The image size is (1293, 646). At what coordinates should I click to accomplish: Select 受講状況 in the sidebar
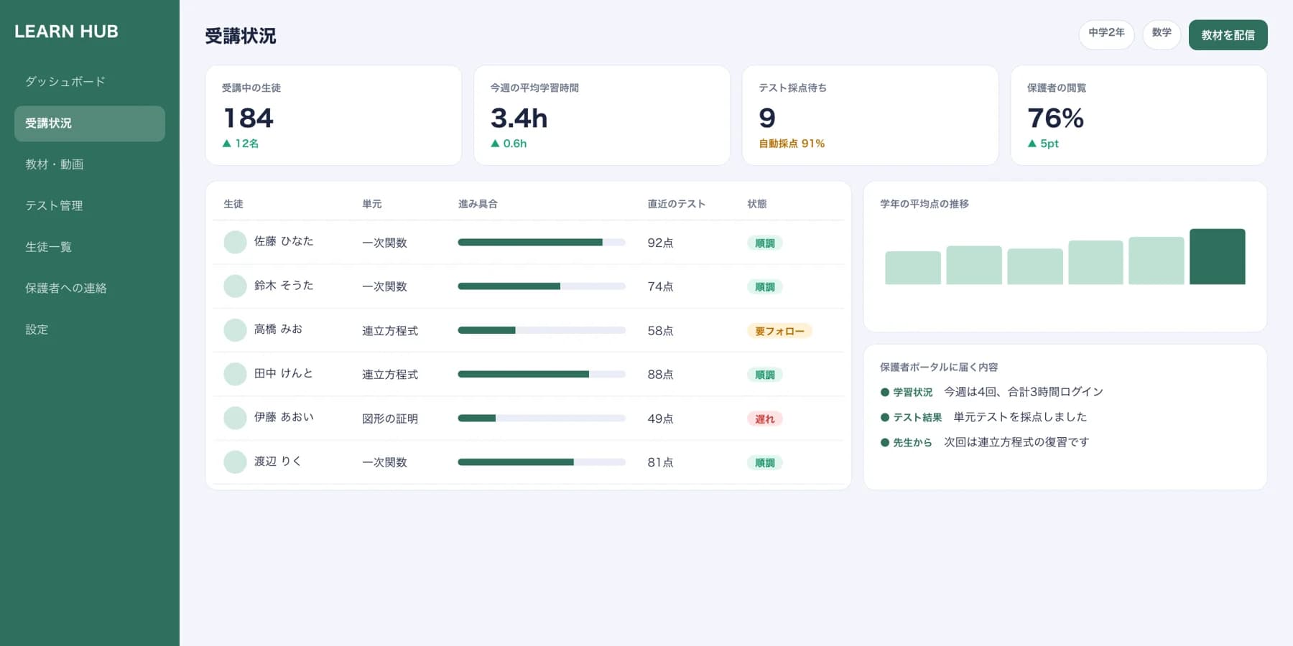[x=90, y=123]
